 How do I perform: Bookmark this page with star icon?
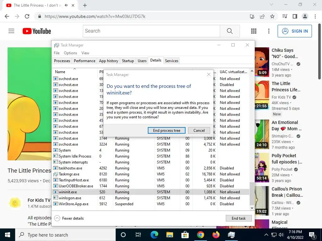pos(272,16)
